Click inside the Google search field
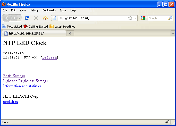The height and width of the screenshot is (126, 176). [x=157, y=18]
